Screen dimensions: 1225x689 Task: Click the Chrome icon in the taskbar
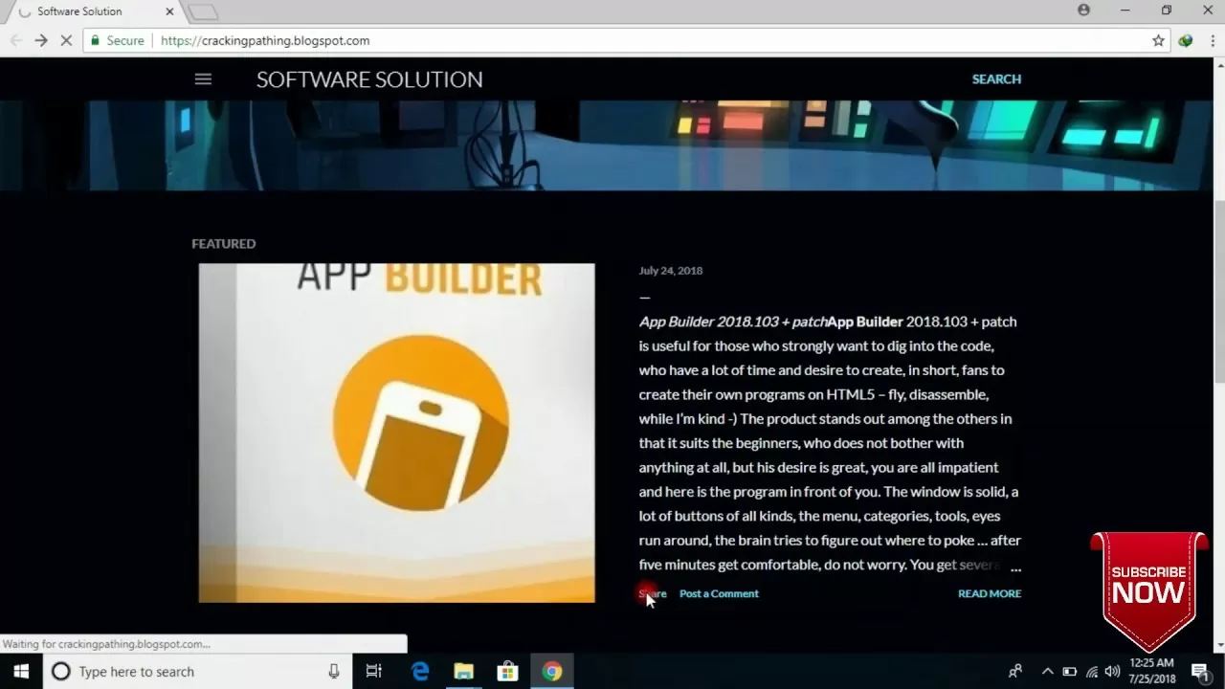552,672
